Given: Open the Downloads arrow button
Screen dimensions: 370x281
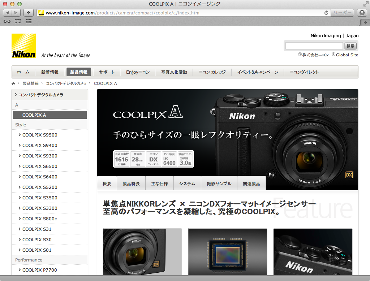Looking at the screenshot, I should tap(362, 13).
